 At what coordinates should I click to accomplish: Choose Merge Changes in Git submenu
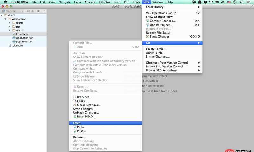105,105
